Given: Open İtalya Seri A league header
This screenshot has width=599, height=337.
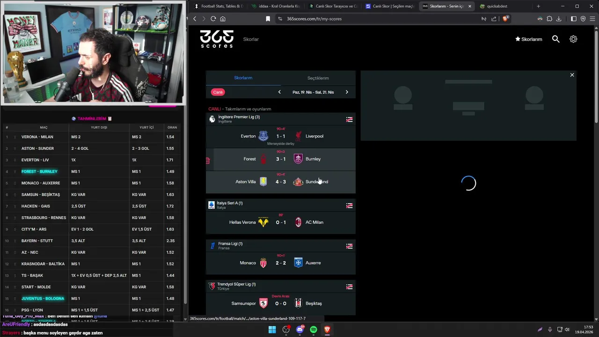Looking at the screenshot, I should coord(281,205).
